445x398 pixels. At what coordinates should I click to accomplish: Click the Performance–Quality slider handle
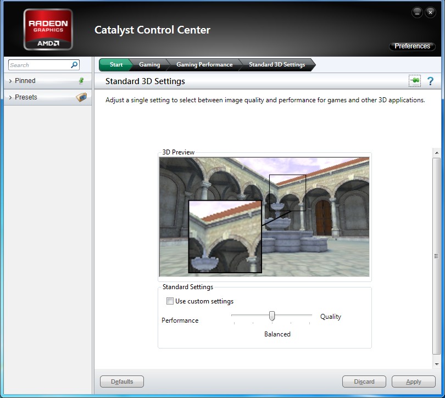click(x=271, y=316)
